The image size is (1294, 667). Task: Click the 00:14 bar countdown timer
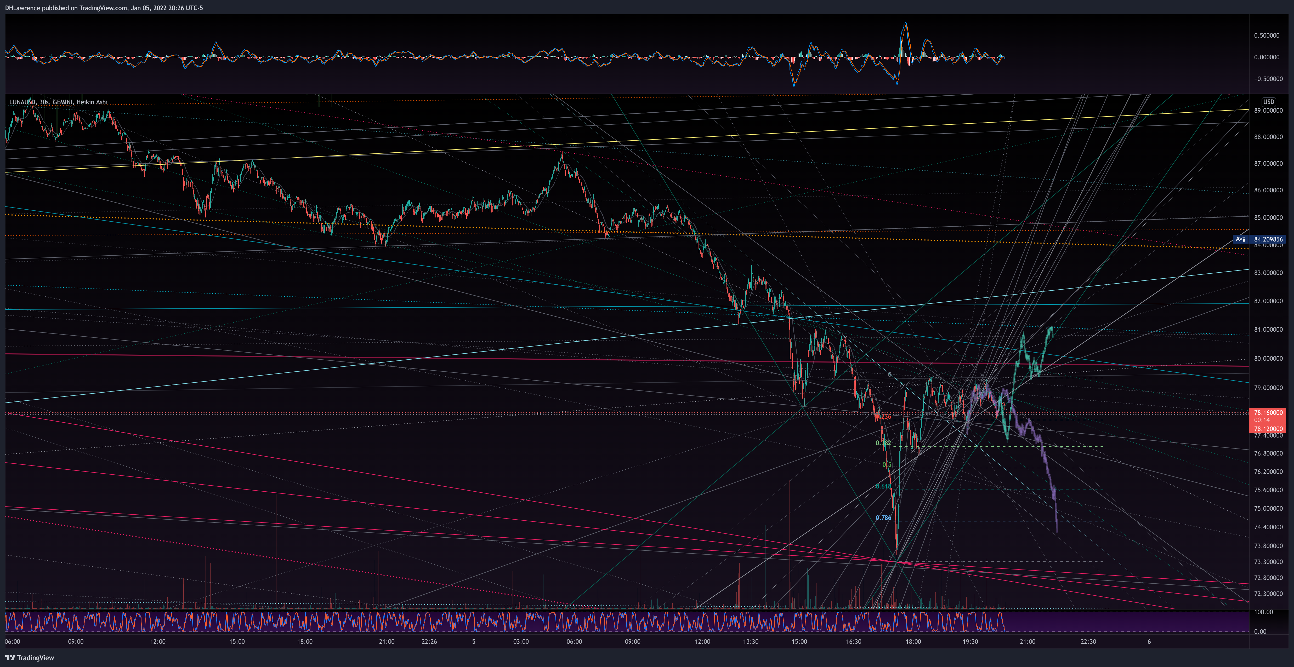click(1261, 421)
